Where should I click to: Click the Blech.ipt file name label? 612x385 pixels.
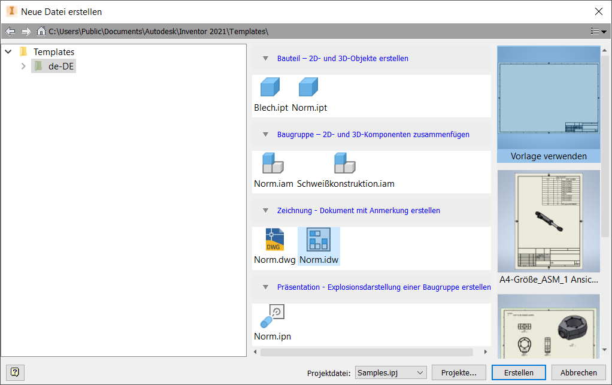pos(271,108)
